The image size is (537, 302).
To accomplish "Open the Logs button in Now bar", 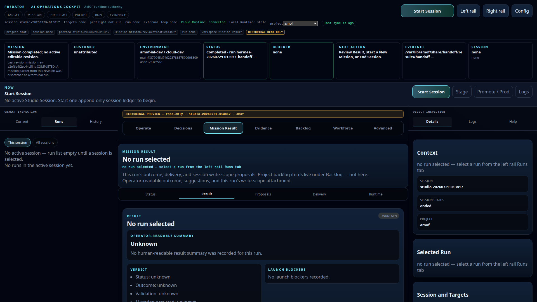I will click(524, 92).
